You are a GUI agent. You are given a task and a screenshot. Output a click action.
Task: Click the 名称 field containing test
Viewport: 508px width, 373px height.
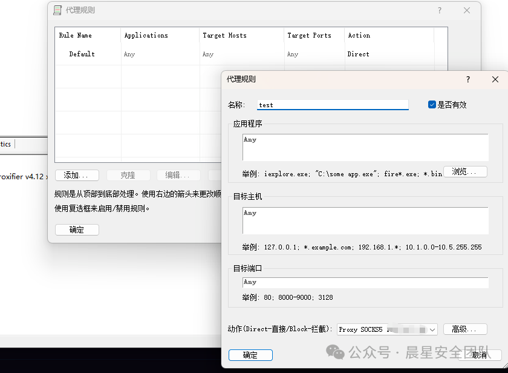tap(333, 105)
